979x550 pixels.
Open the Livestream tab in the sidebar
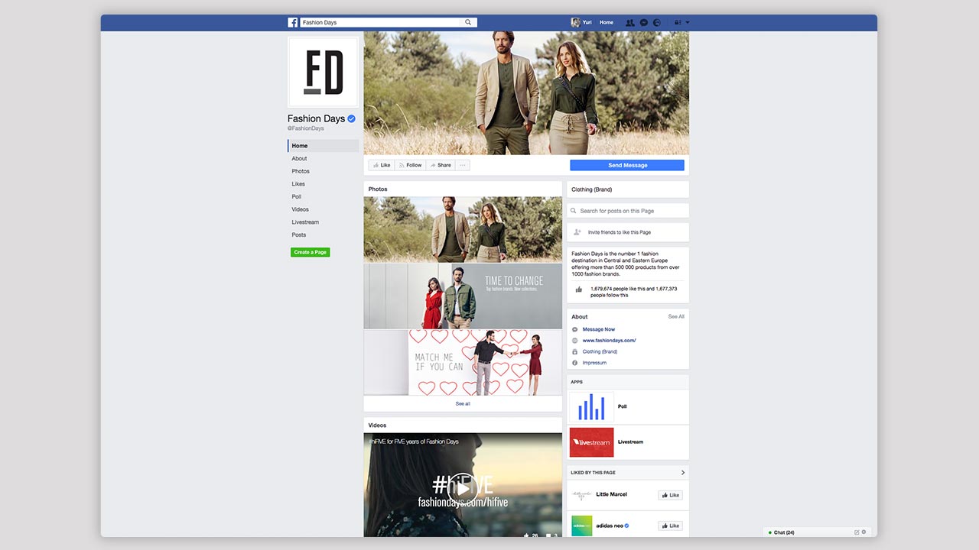coord(305,222)
